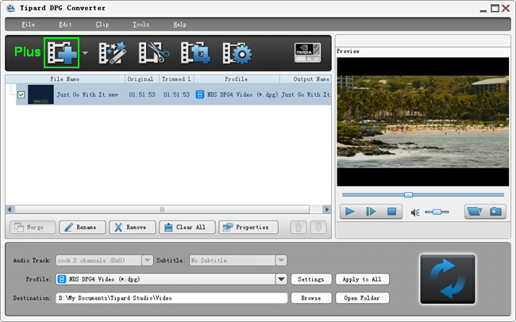Image resolution: width=516 pixels, height=322 pixels.
Task: Click the horizontal scrollbar left arrow
Action: pos(10,209)
